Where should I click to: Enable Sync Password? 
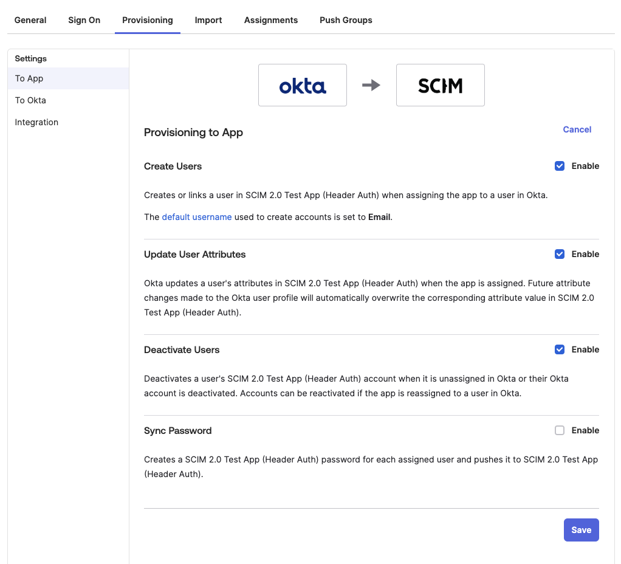point(559,430)
